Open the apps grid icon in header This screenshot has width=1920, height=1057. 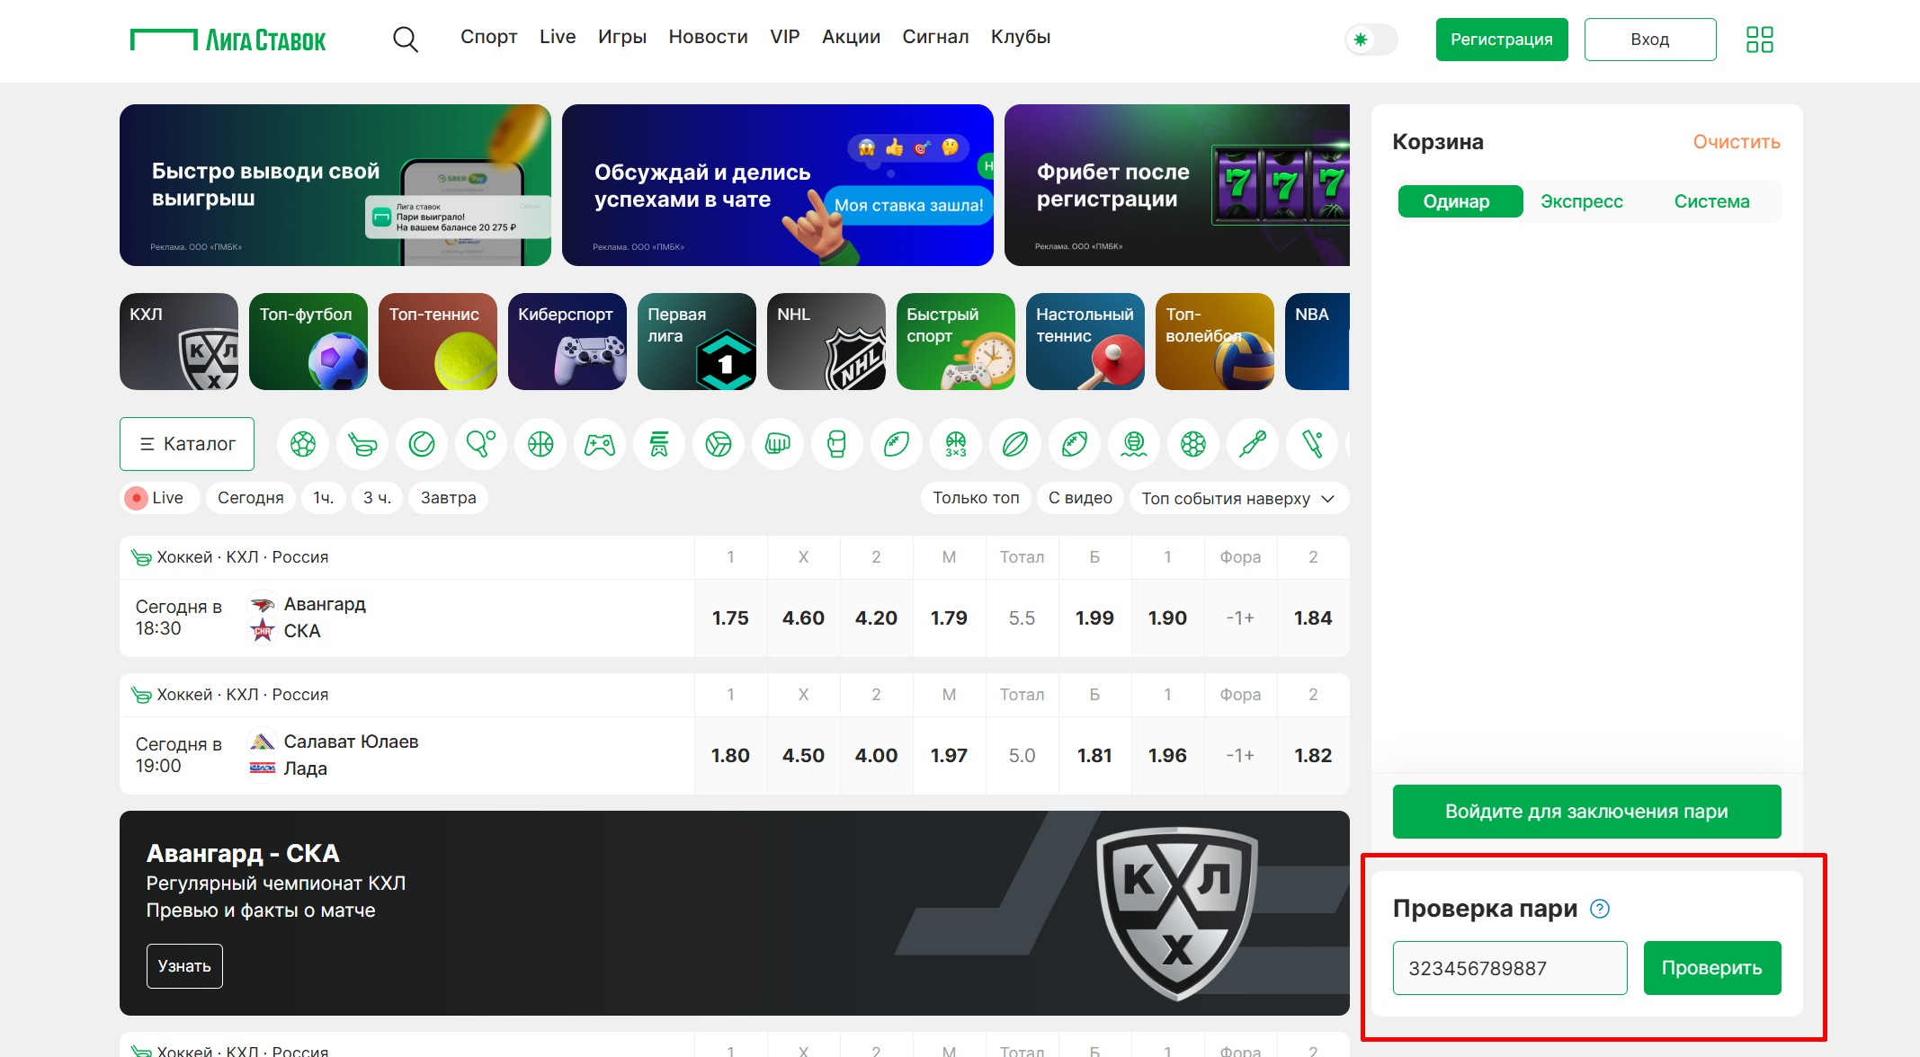[x=1759, y=40]
